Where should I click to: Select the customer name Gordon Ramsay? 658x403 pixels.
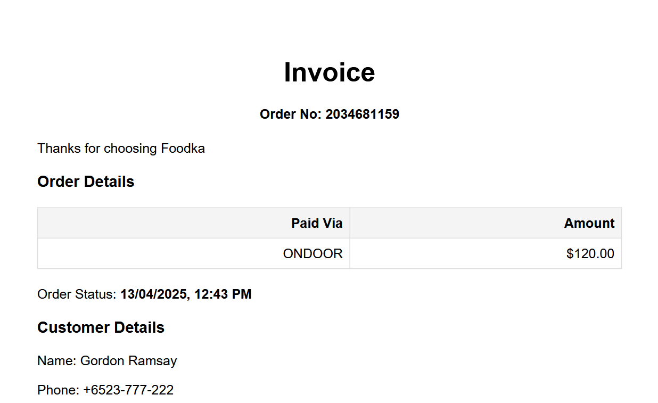point(128,361)
